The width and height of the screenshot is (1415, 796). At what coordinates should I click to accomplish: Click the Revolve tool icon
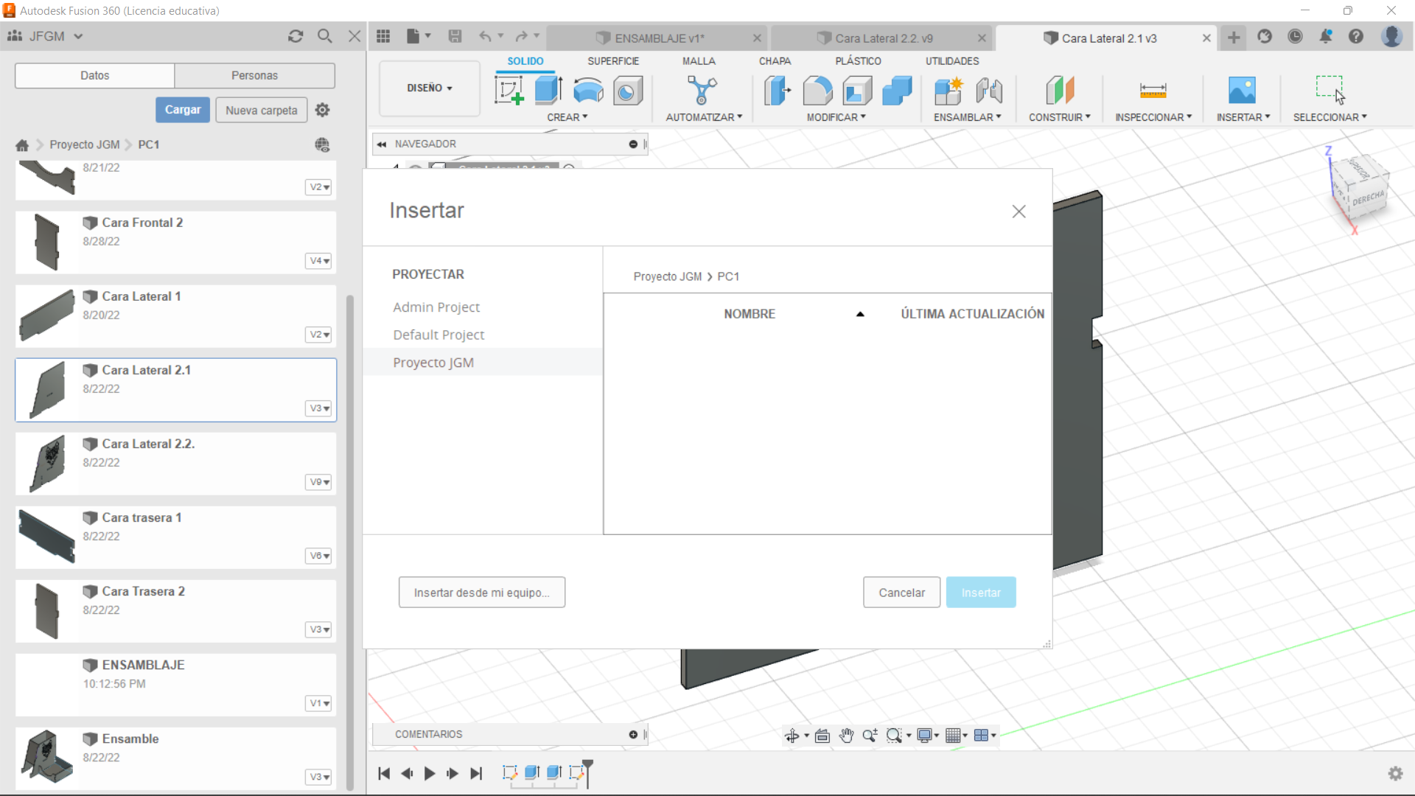588,91
